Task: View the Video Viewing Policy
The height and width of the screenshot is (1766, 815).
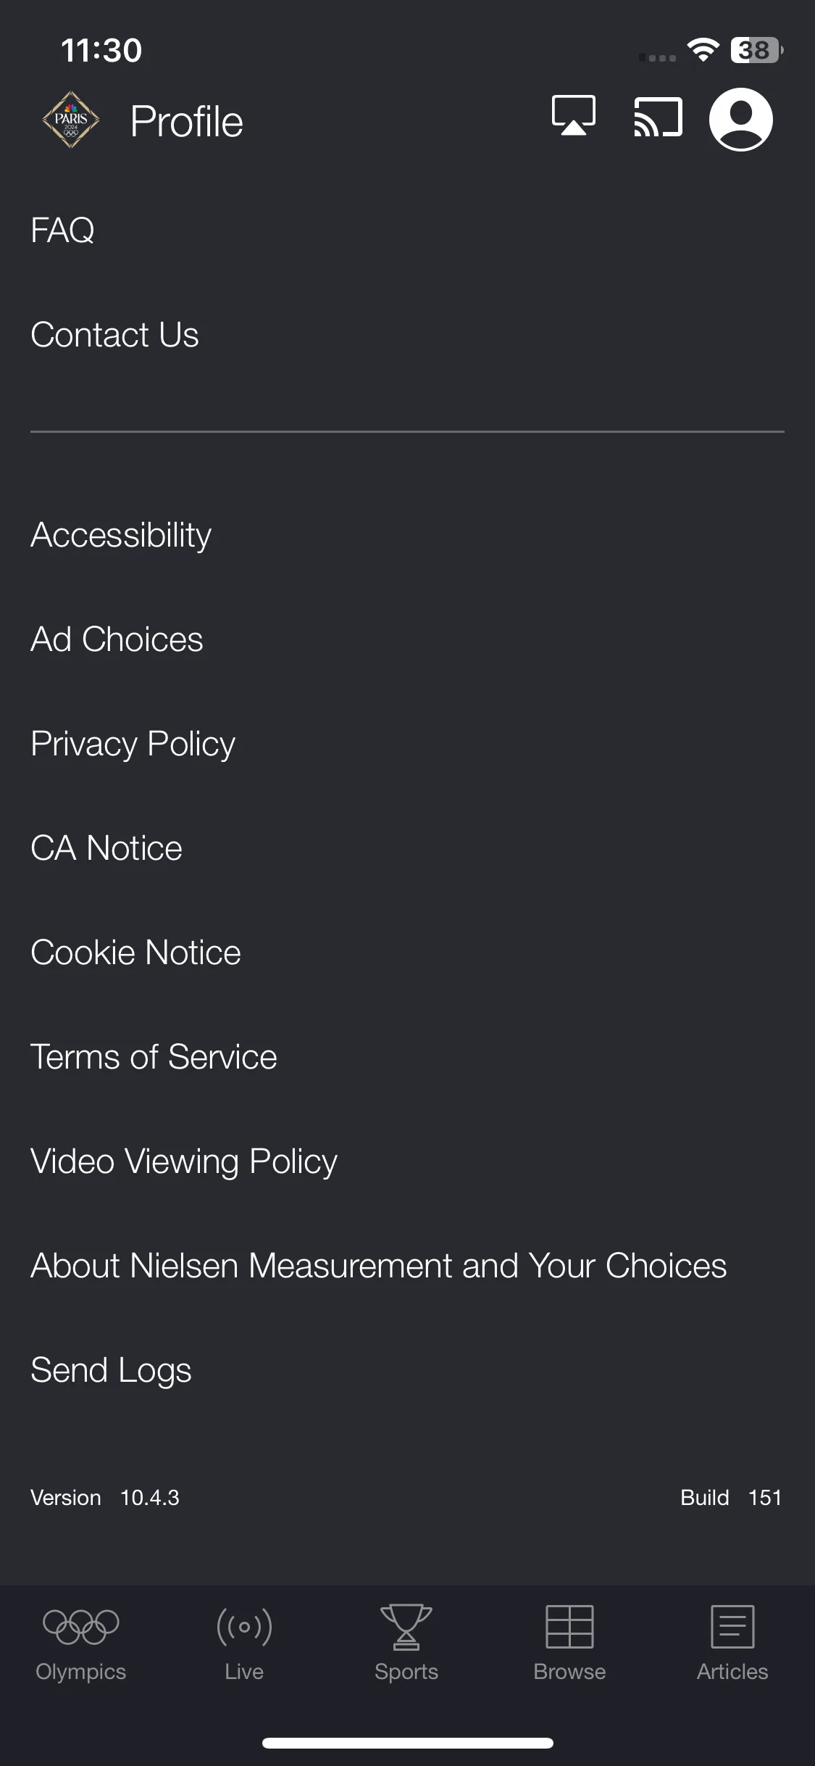Action: pos(184,1162)
